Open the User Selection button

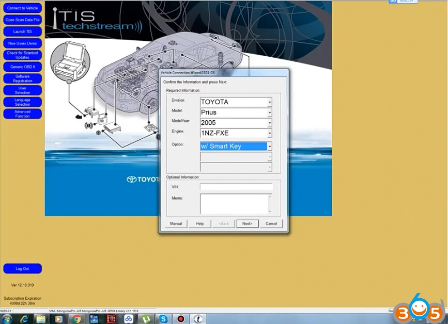point(23,90)
